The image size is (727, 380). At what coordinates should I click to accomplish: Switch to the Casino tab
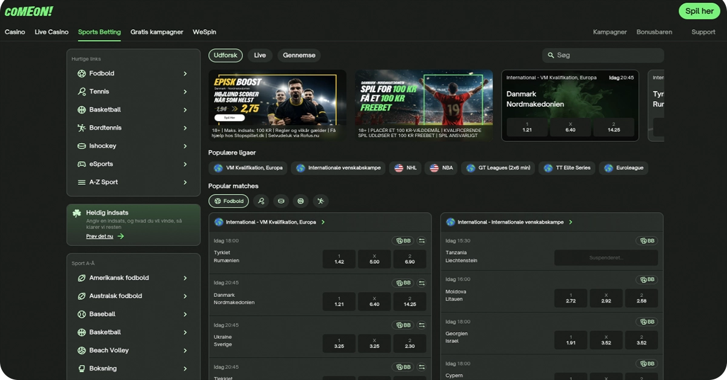pos(15,32)
